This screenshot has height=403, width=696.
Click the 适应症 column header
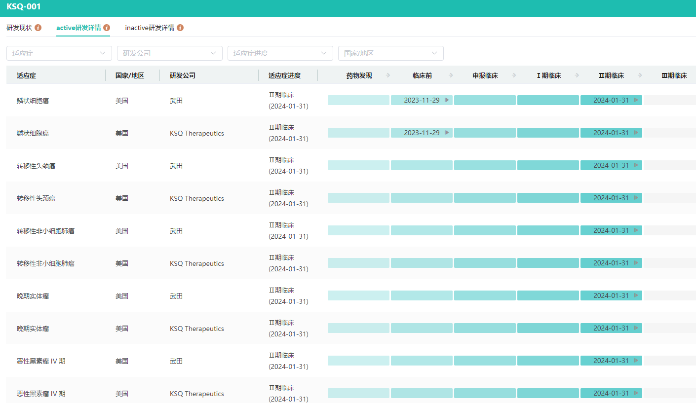point(27,75)
